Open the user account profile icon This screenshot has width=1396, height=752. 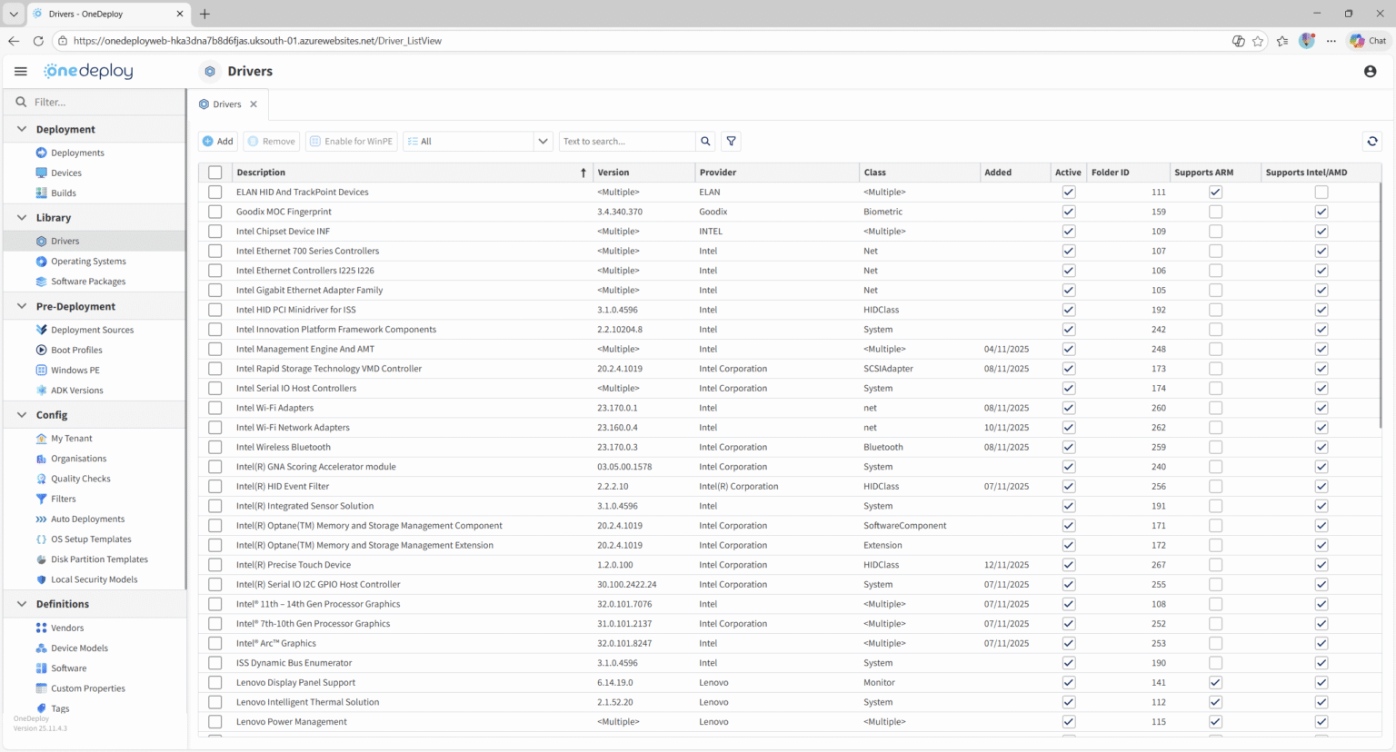(x=1371, y=71)
